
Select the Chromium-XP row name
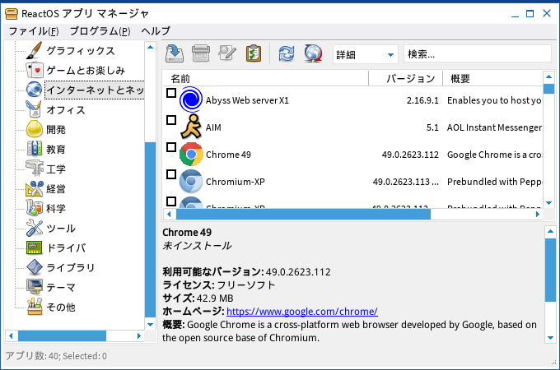tap(236, 182)
